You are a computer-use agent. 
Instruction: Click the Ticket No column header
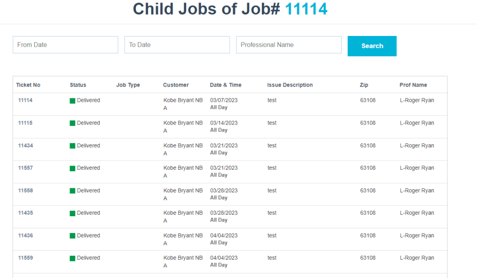[28, 85]
